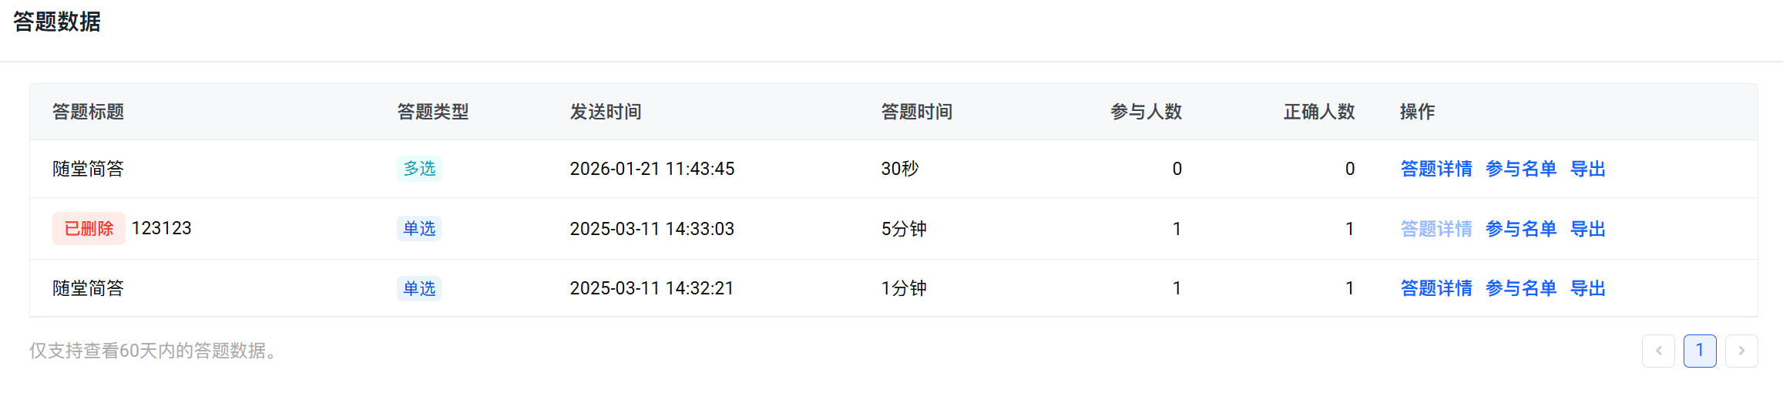Go to the next page arrow
The width and height of the screenshot is (1783, 410).
point(1741,351)
